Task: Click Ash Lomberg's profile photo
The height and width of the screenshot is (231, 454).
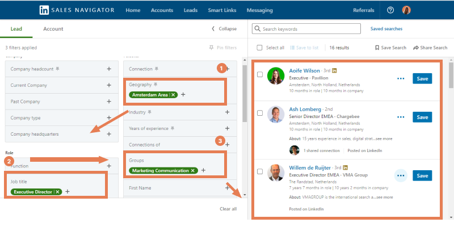Action: [276, 114]
